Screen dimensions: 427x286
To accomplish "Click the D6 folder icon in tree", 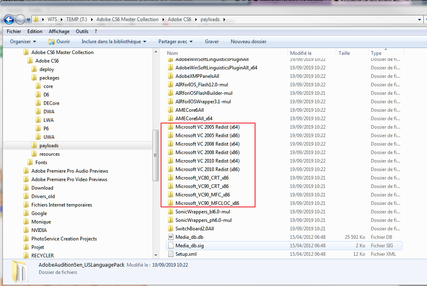I will coord(38,94).
